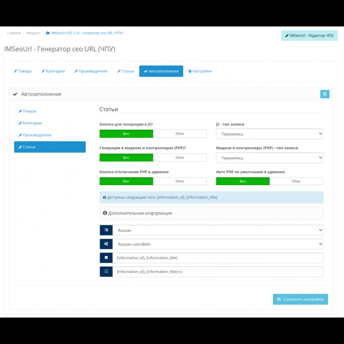Click the cloud icon in breadcrumb
Image resolution: width=344 pixels, height=344 pixels.
(48, 33)
